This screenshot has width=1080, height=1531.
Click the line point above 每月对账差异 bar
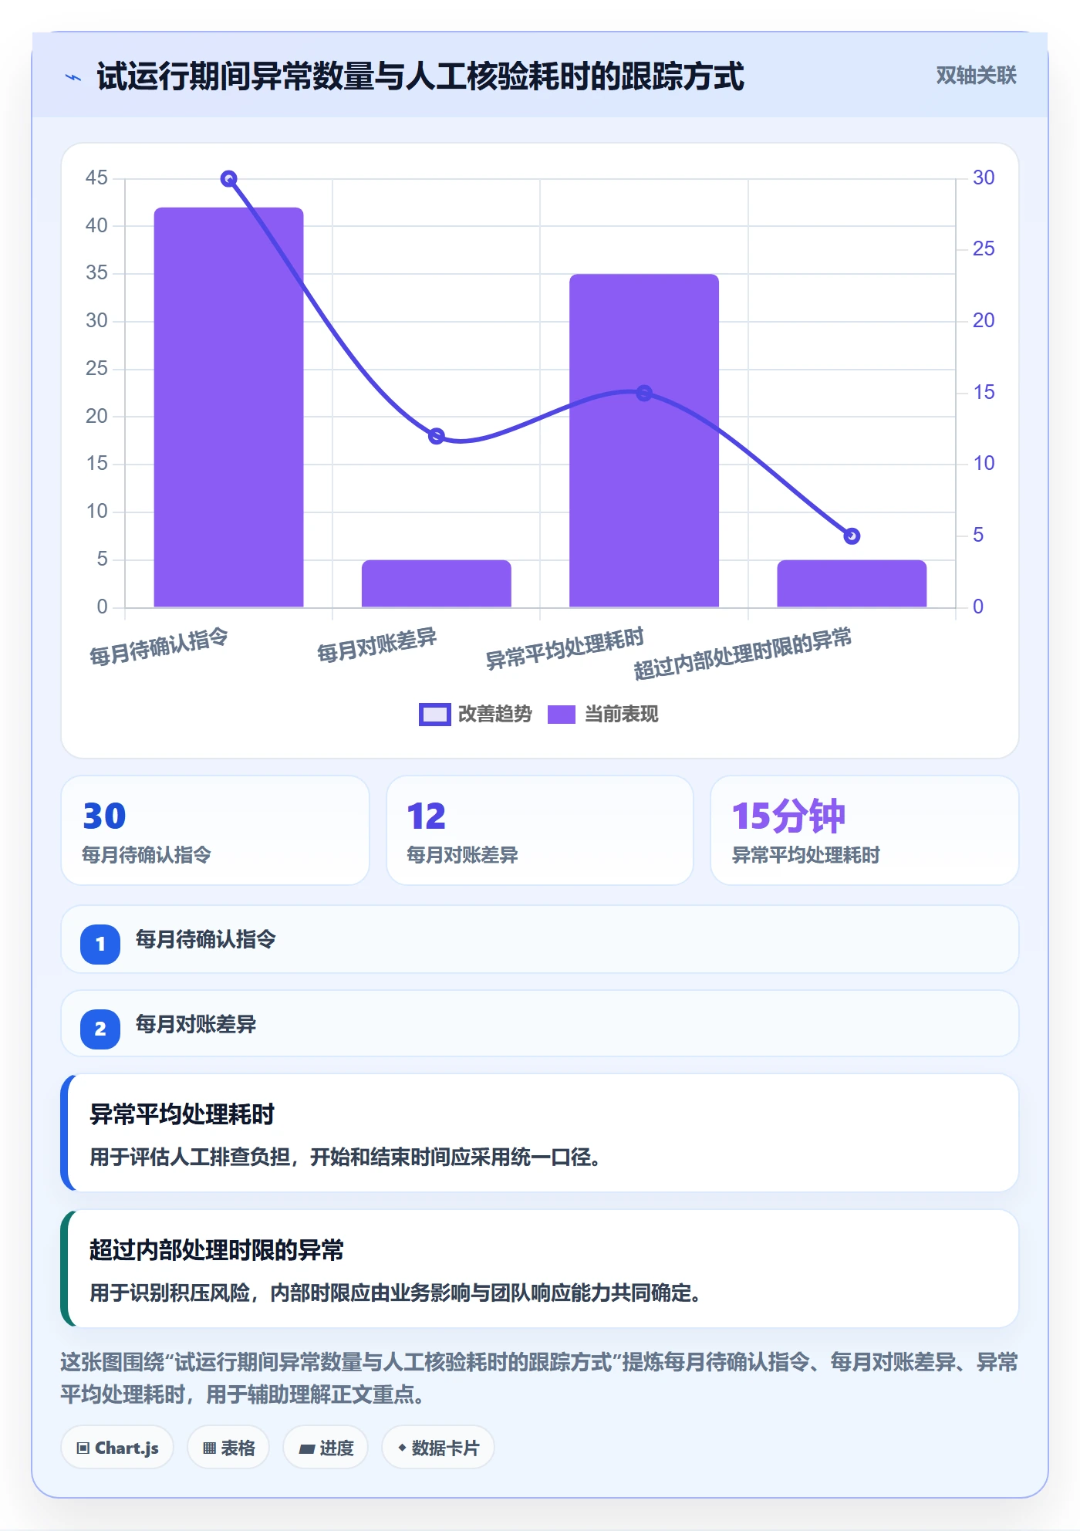[x=436, y=436]
